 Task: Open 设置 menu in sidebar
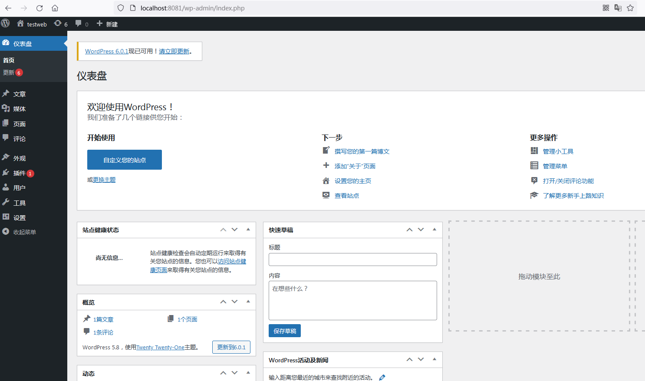33,217
